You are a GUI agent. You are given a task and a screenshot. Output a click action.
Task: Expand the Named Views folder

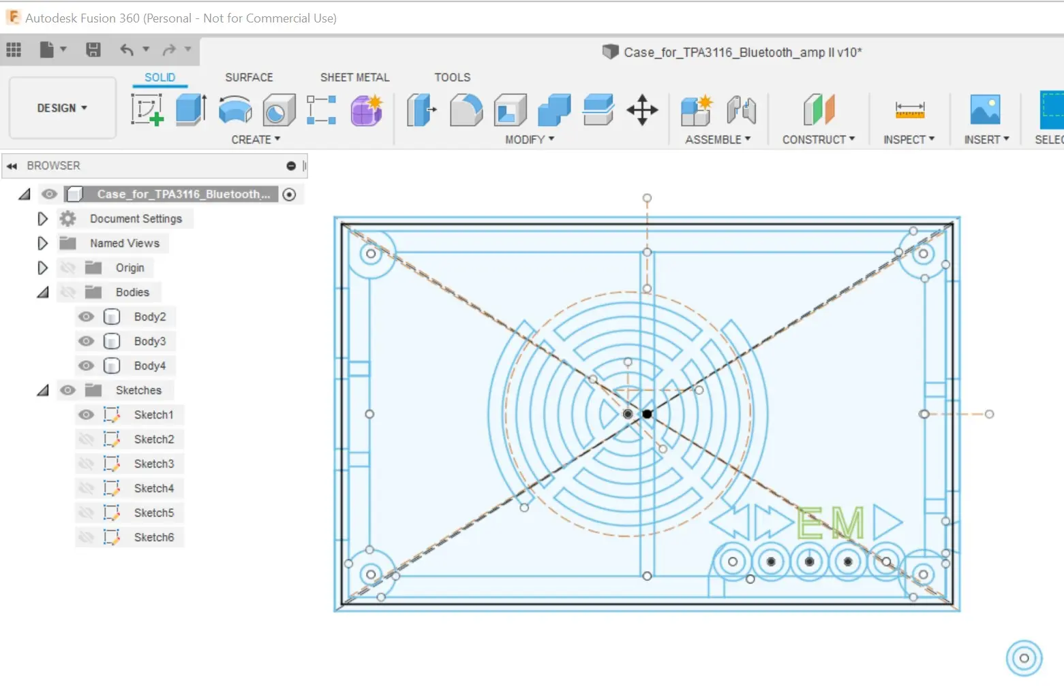[x=42, y=243]
